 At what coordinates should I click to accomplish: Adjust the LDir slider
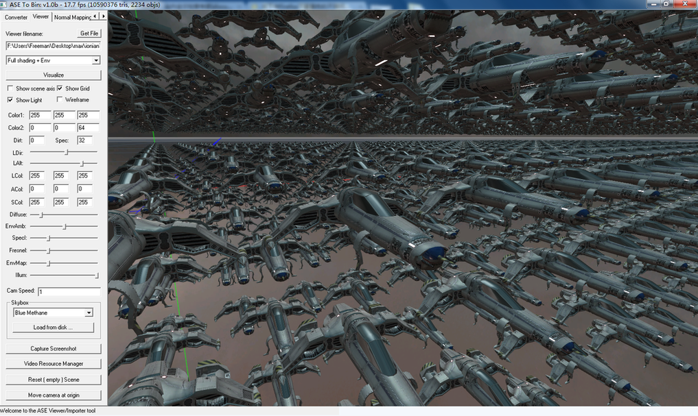tap(67, 152)
